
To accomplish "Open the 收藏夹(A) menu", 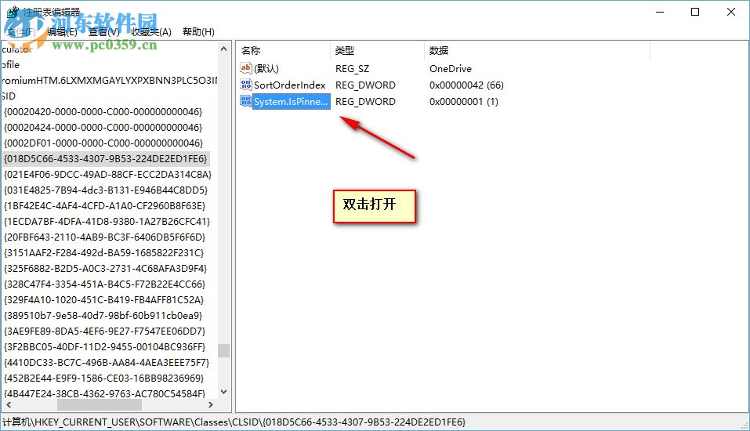I will pyautogui.click(x=151, y=32).
